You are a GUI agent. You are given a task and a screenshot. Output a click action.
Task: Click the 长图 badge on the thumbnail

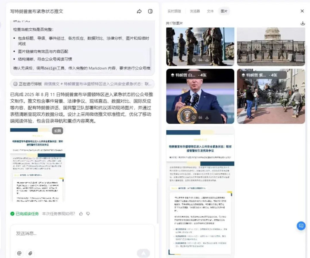[58, 131]
